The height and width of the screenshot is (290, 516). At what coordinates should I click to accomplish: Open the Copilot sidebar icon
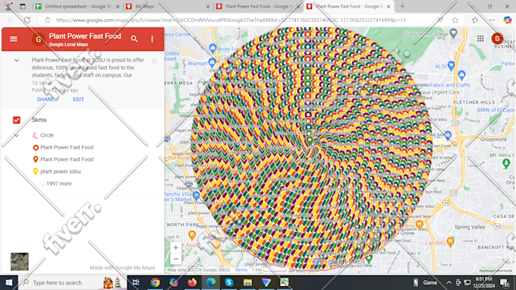pyautogui.click(x=507, y=20)
